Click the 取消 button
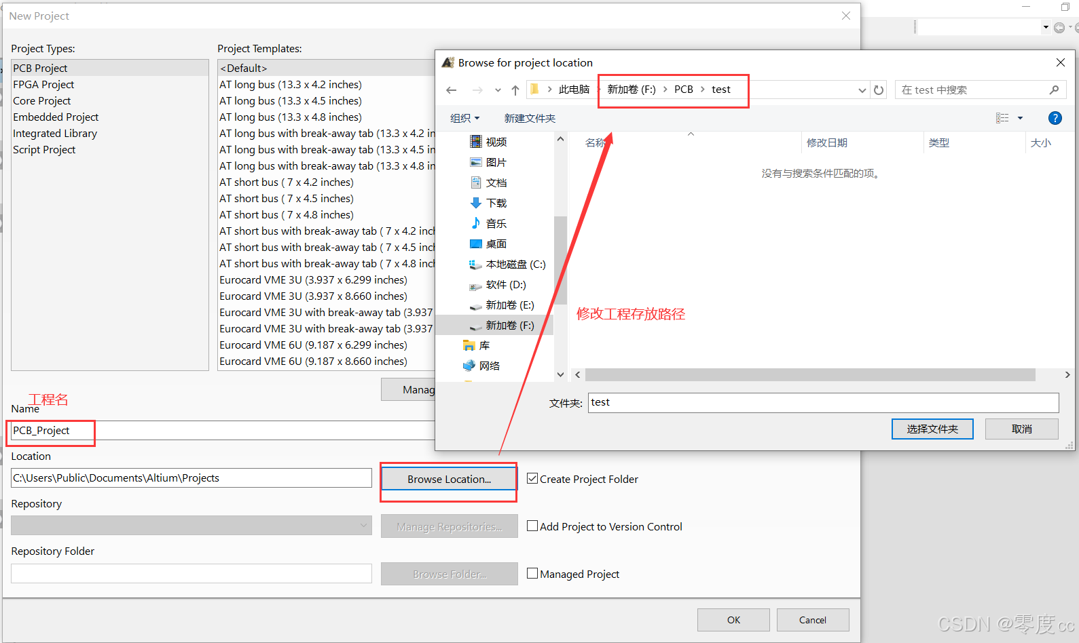 [1021, 429]
